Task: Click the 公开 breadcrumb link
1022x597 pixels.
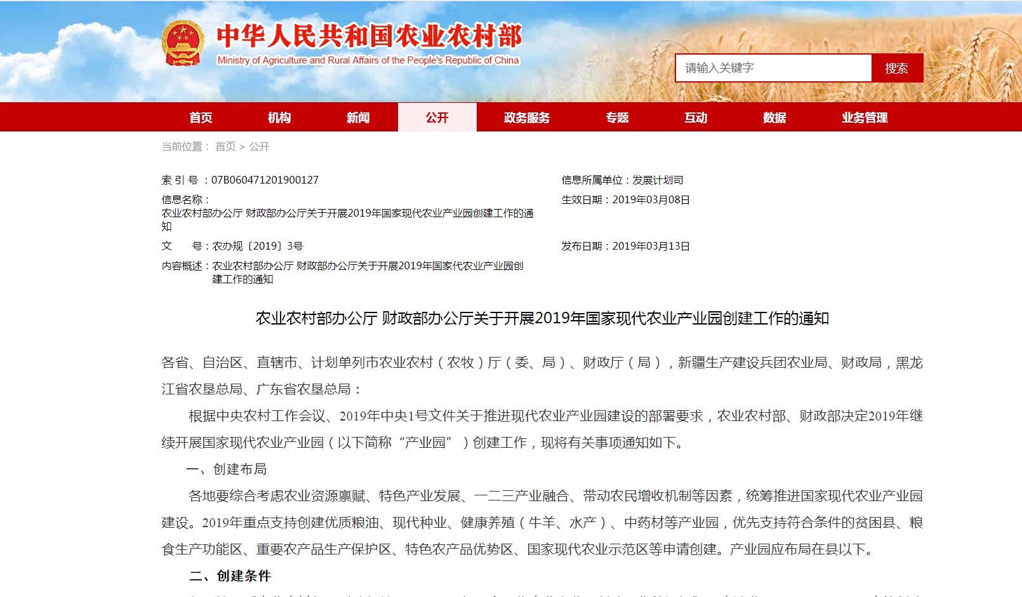Action: (259, 147)
